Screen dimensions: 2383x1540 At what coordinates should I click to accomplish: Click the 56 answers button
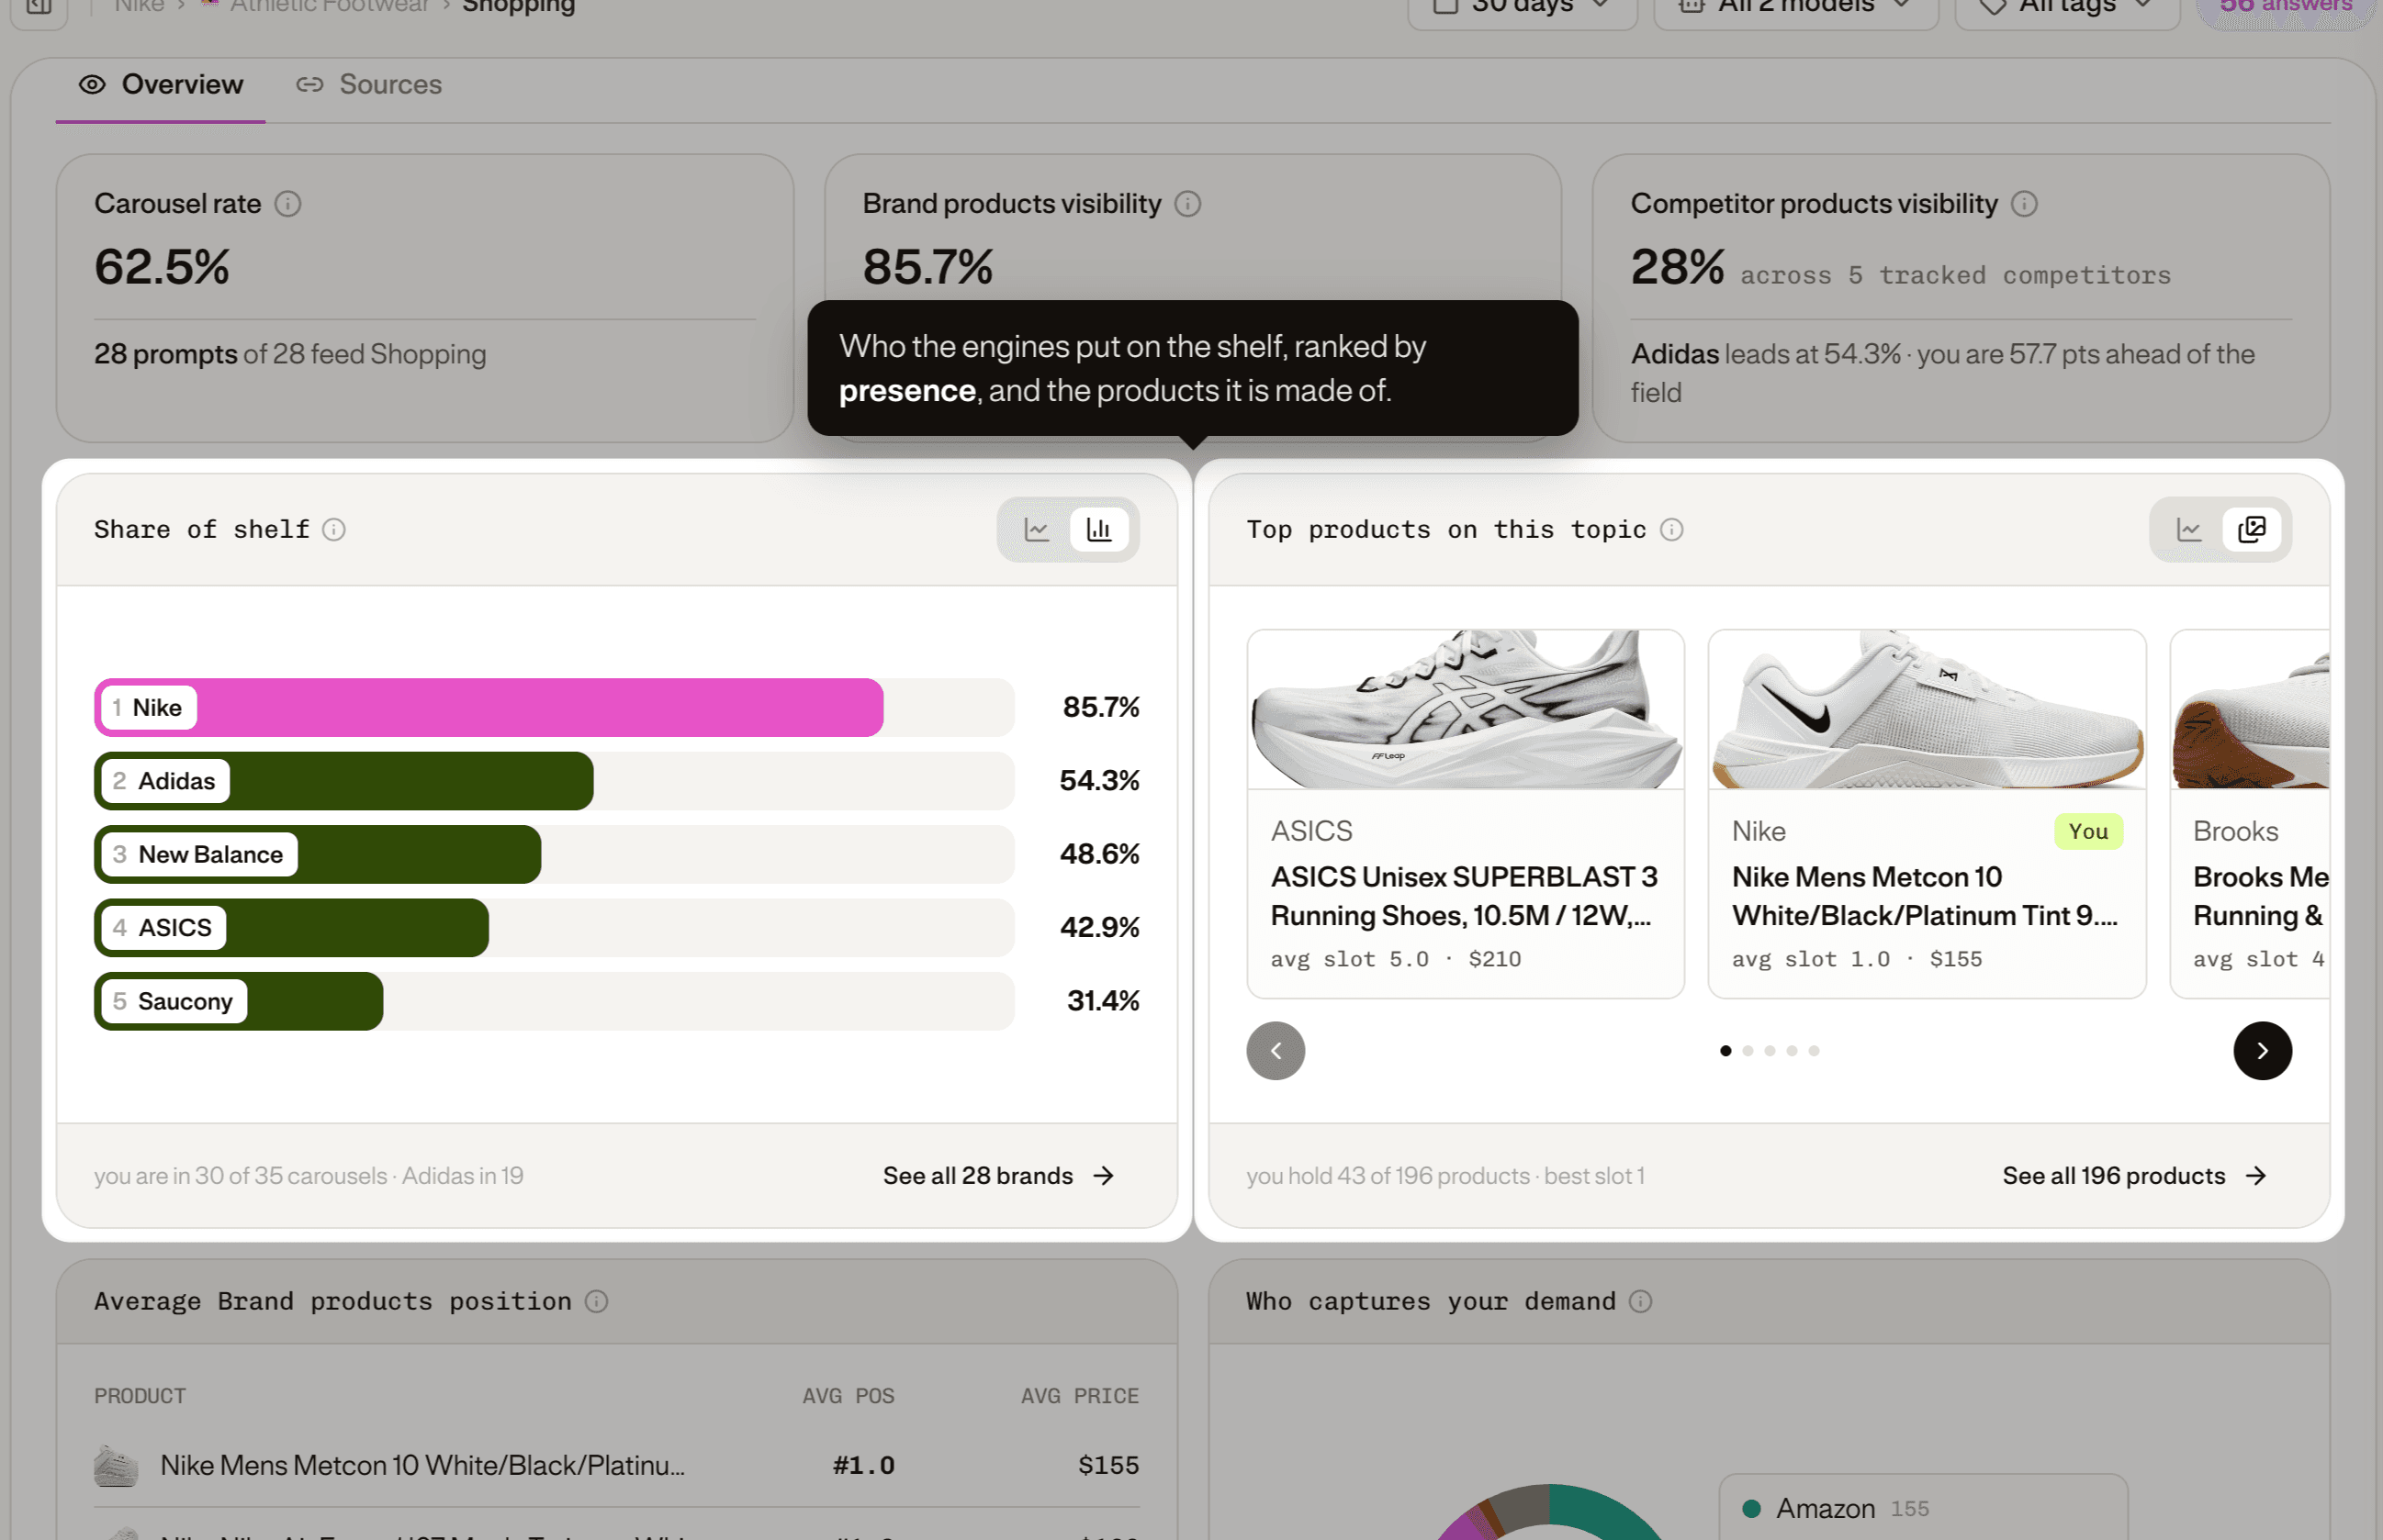(2286, 8)
